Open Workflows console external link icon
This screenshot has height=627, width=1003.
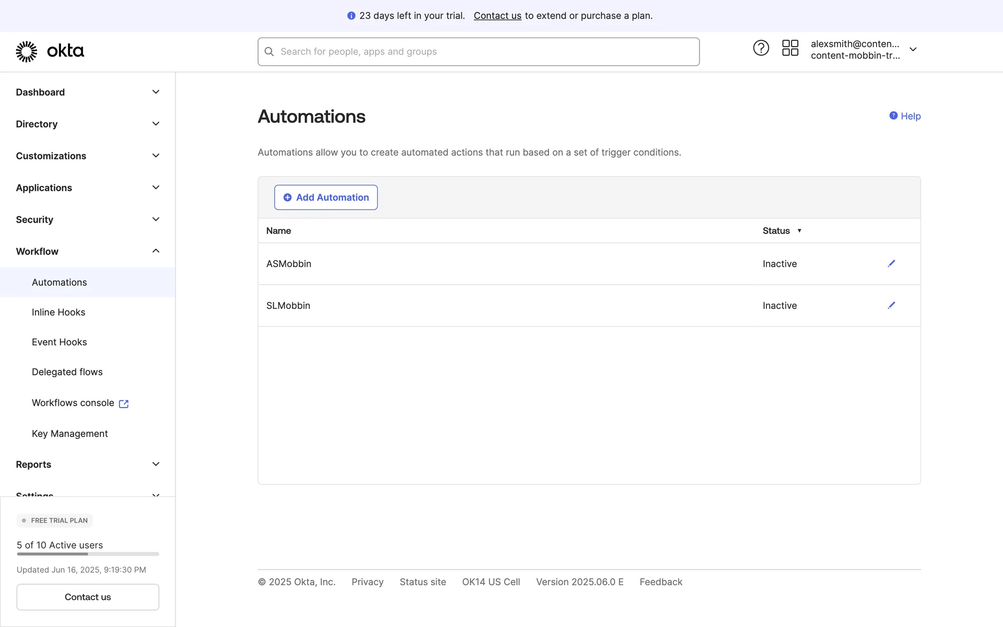[x=124, y=403]
